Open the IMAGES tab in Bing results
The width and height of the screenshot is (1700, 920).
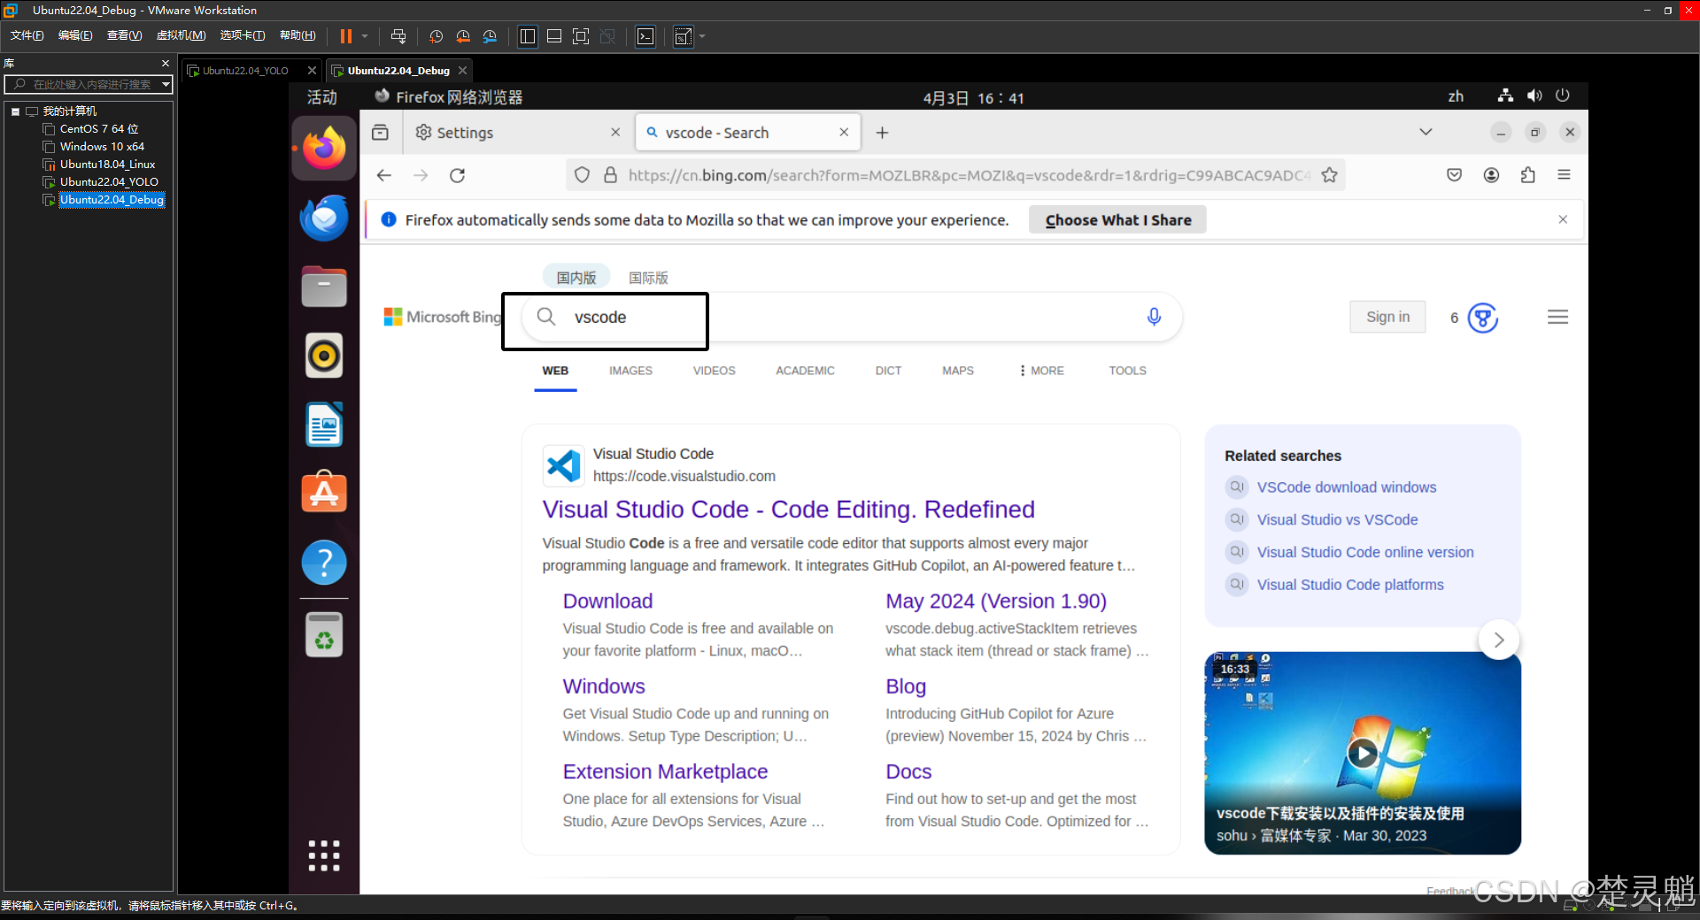[630, 371]
